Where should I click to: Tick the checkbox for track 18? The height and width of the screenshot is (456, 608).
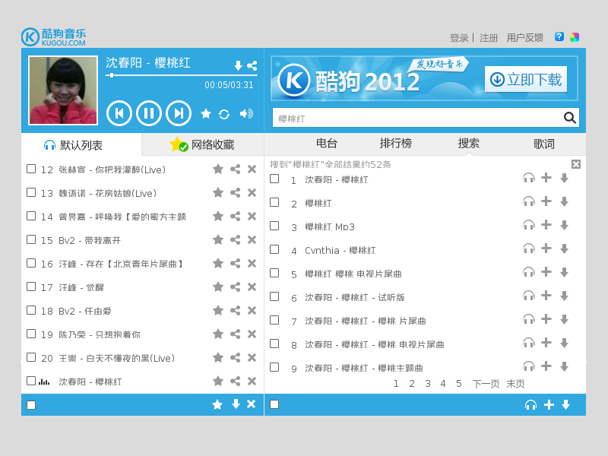[x=31, y=310]
